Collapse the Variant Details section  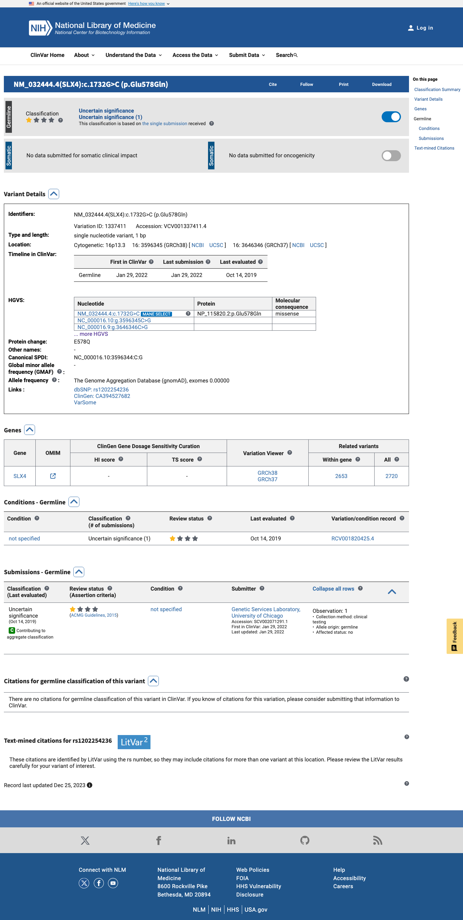click(x=54, y=194)
